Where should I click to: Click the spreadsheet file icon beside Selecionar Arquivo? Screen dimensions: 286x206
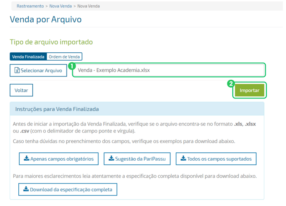click(x=17, y=71)
